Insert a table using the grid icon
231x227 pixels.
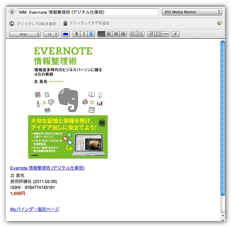coord(158,34)
